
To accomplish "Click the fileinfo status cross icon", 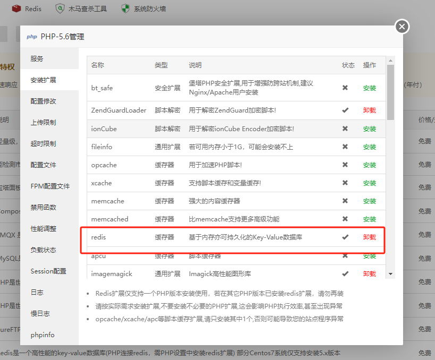I will tap(345, 147).
